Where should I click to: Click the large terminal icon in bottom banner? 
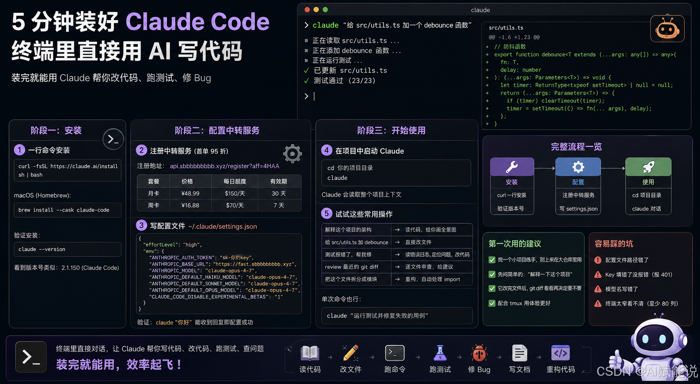pos(31,357)
